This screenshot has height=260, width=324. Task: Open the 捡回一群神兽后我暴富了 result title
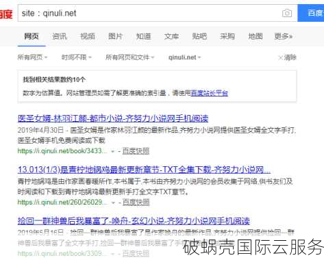[134, 220]
